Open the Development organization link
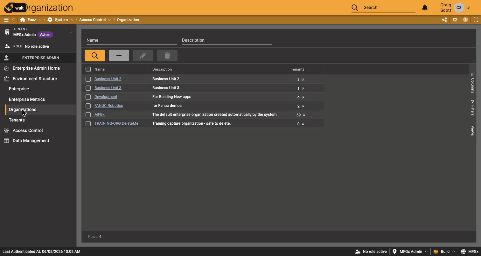This screenshot has height=256, width=481. click(x=106, y=97)
